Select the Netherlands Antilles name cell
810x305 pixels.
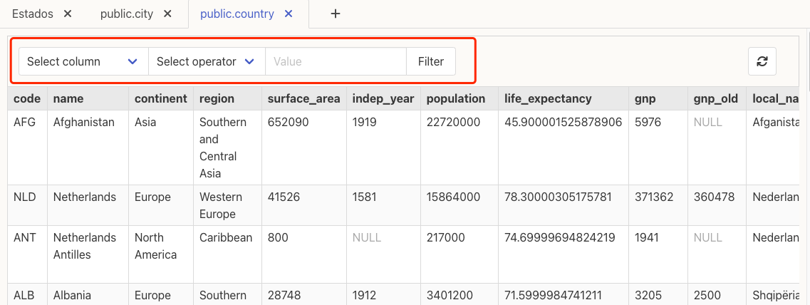(x=88, y=254)
